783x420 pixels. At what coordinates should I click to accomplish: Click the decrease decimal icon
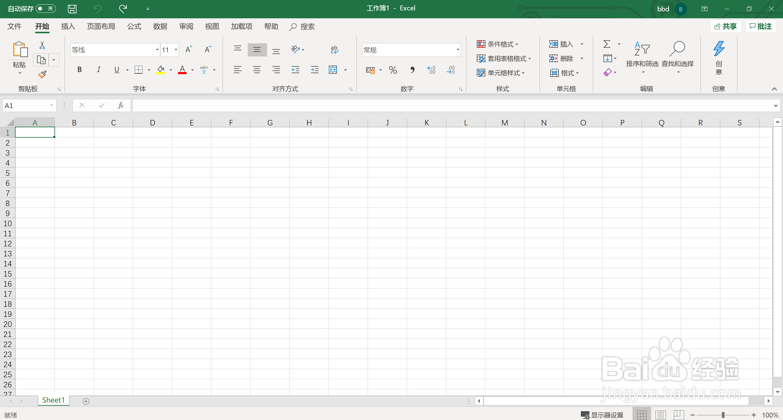click(x=451, y=70)
